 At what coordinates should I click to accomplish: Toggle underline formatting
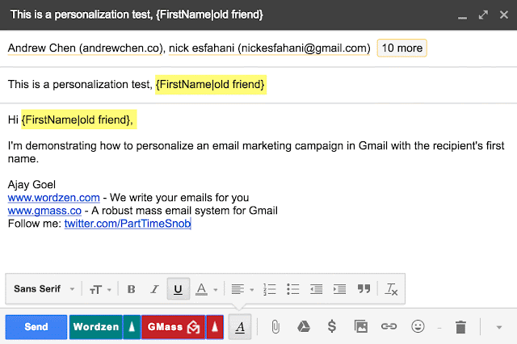click(x=178, y=289)
